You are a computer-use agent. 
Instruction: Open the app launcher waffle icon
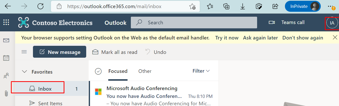pyautogui.click(x=6, y=22)
